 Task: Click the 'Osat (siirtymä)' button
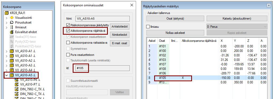175,19
